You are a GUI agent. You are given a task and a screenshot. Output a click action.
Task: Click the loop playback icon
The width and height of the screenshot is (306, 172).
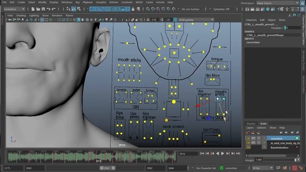(x=278, y=168)
